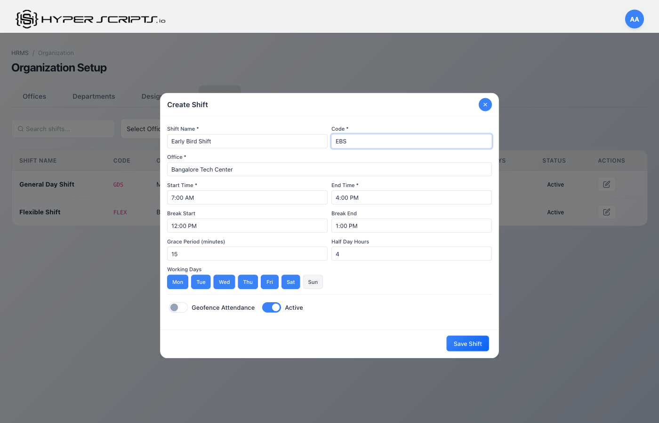Switch to the Departments tab

94,96
